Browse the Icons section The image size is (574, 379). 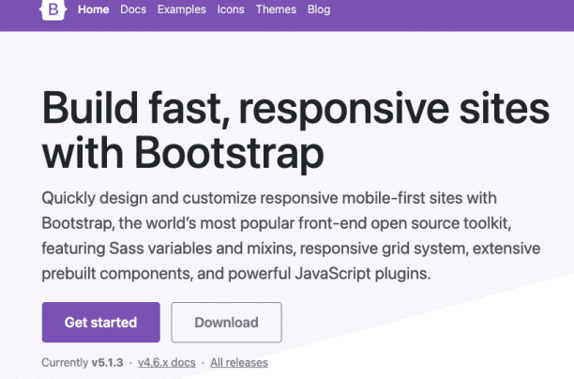(x=231, y=9)
